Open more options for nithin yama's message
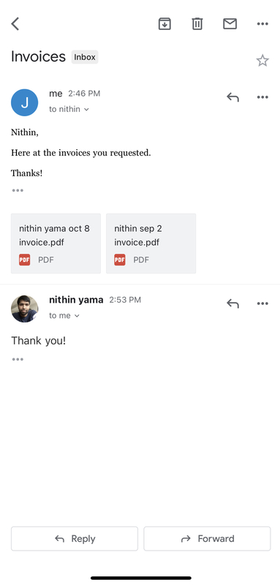 point(262,303)
